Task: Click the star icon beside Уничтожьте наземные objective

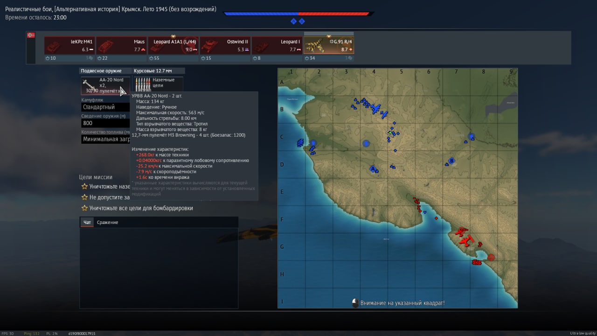Action: click(x=84, y=187)
